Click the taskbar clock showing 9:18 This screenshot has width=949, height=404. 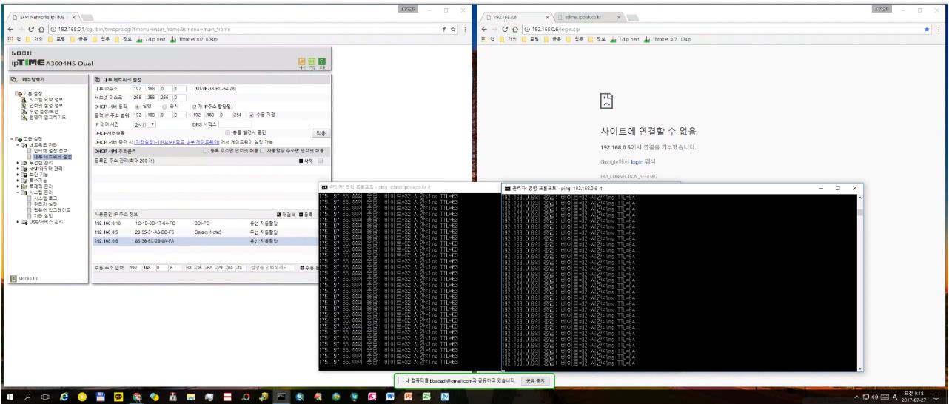(913, 397)
